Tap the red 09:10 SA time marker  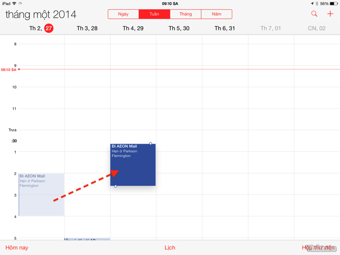(8, 70)
